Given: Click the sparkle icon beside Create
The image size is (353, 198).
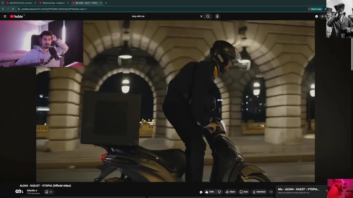Looking at the screenshot, I should pyautogui.click(x=317, y=16).
